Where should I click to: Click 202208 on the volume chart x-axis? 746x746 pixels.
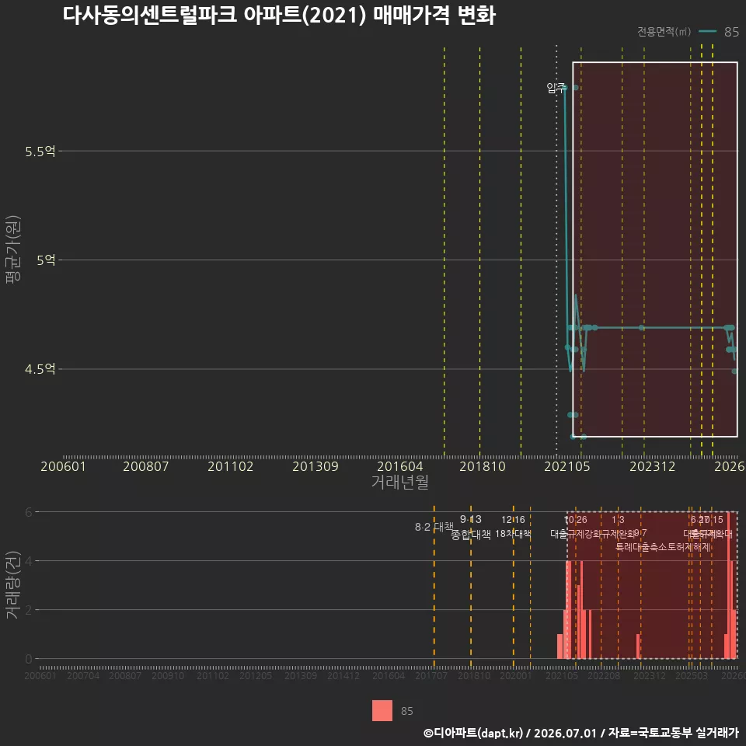coord(604,675)
